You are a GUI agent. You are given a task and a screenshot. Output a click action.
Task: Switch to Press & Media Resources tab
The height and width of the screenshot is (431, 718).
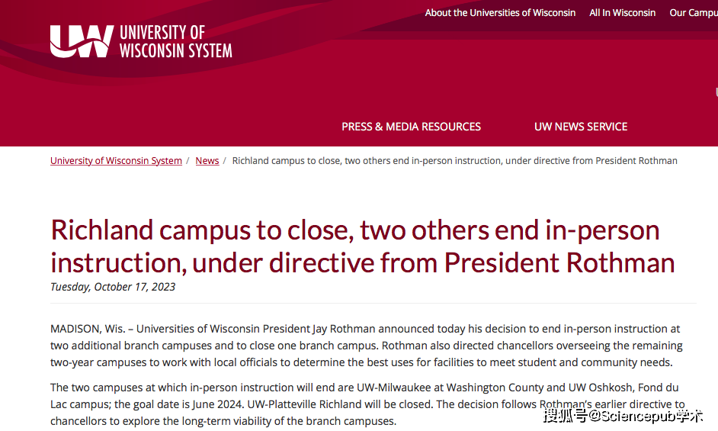coord(411,127)
